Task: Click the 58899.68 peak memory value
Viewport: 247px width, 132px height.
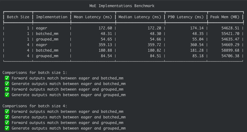Action: pos(229,50)
